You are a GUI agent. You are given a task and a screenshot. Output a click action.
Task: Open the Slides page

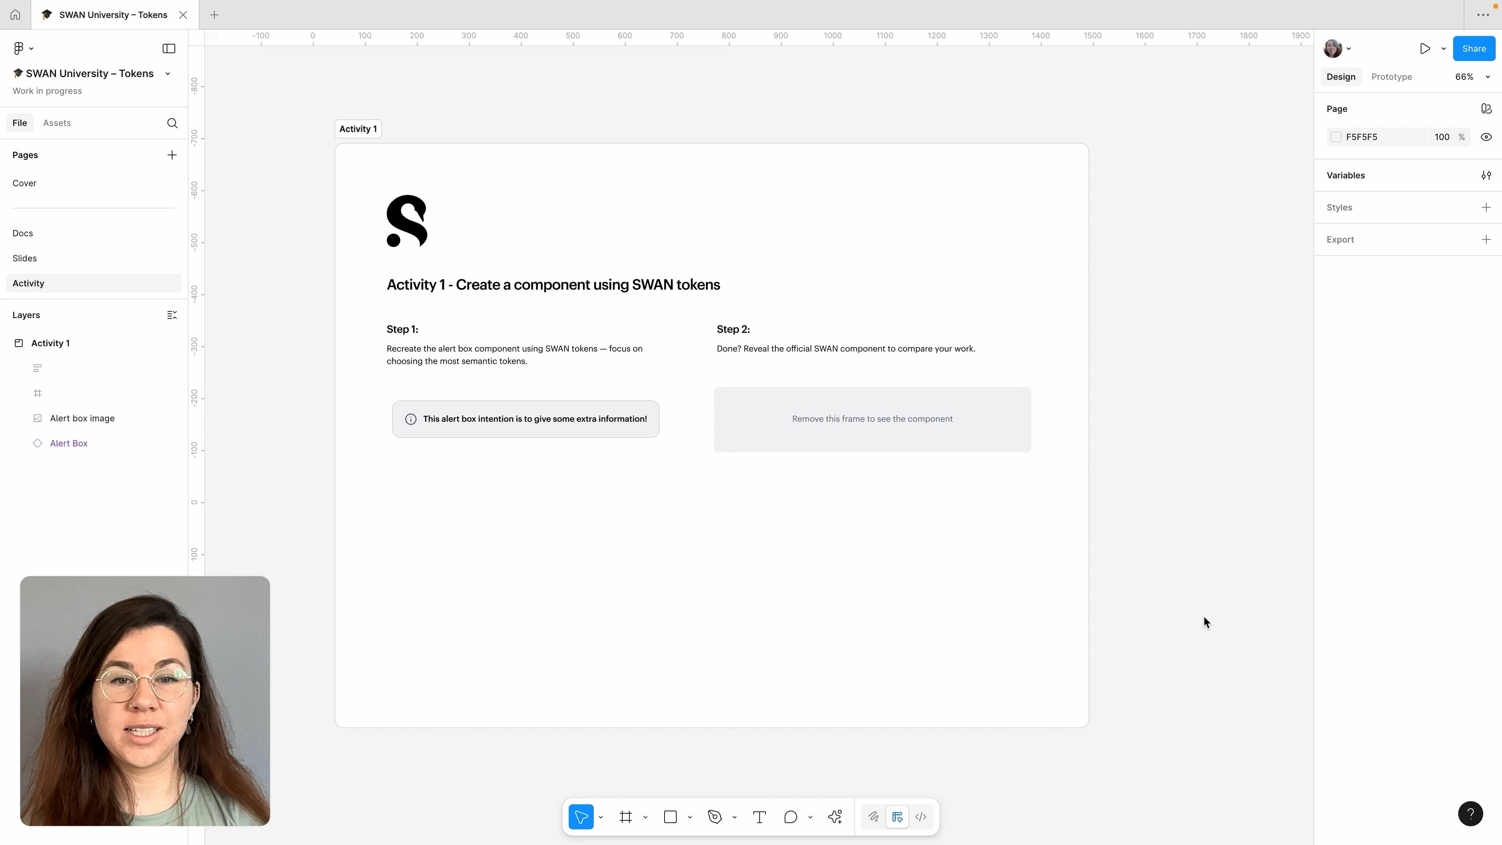pyautogui.click(x=93, y=258)
